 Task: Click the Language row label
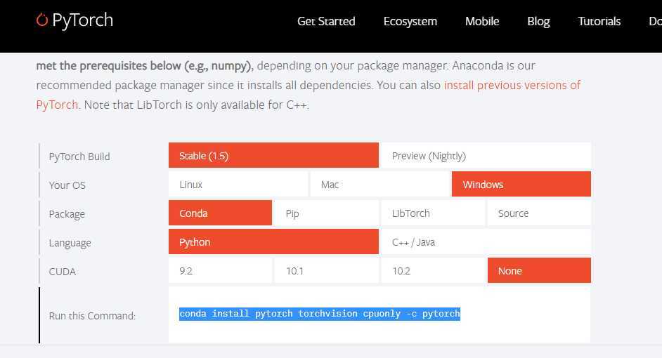pos(70,243)
